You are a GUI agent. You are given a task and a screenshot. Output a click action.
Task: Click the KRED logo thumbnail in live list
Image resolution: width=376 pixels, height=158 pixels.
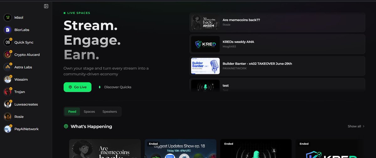205,44
